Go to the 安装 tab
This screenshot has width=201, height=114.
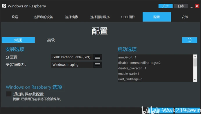coord(185,17)
